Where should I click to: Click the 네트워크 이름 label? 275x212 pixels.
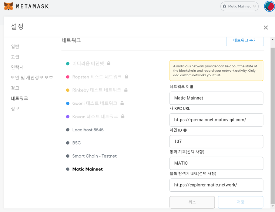tap(181, 87)
